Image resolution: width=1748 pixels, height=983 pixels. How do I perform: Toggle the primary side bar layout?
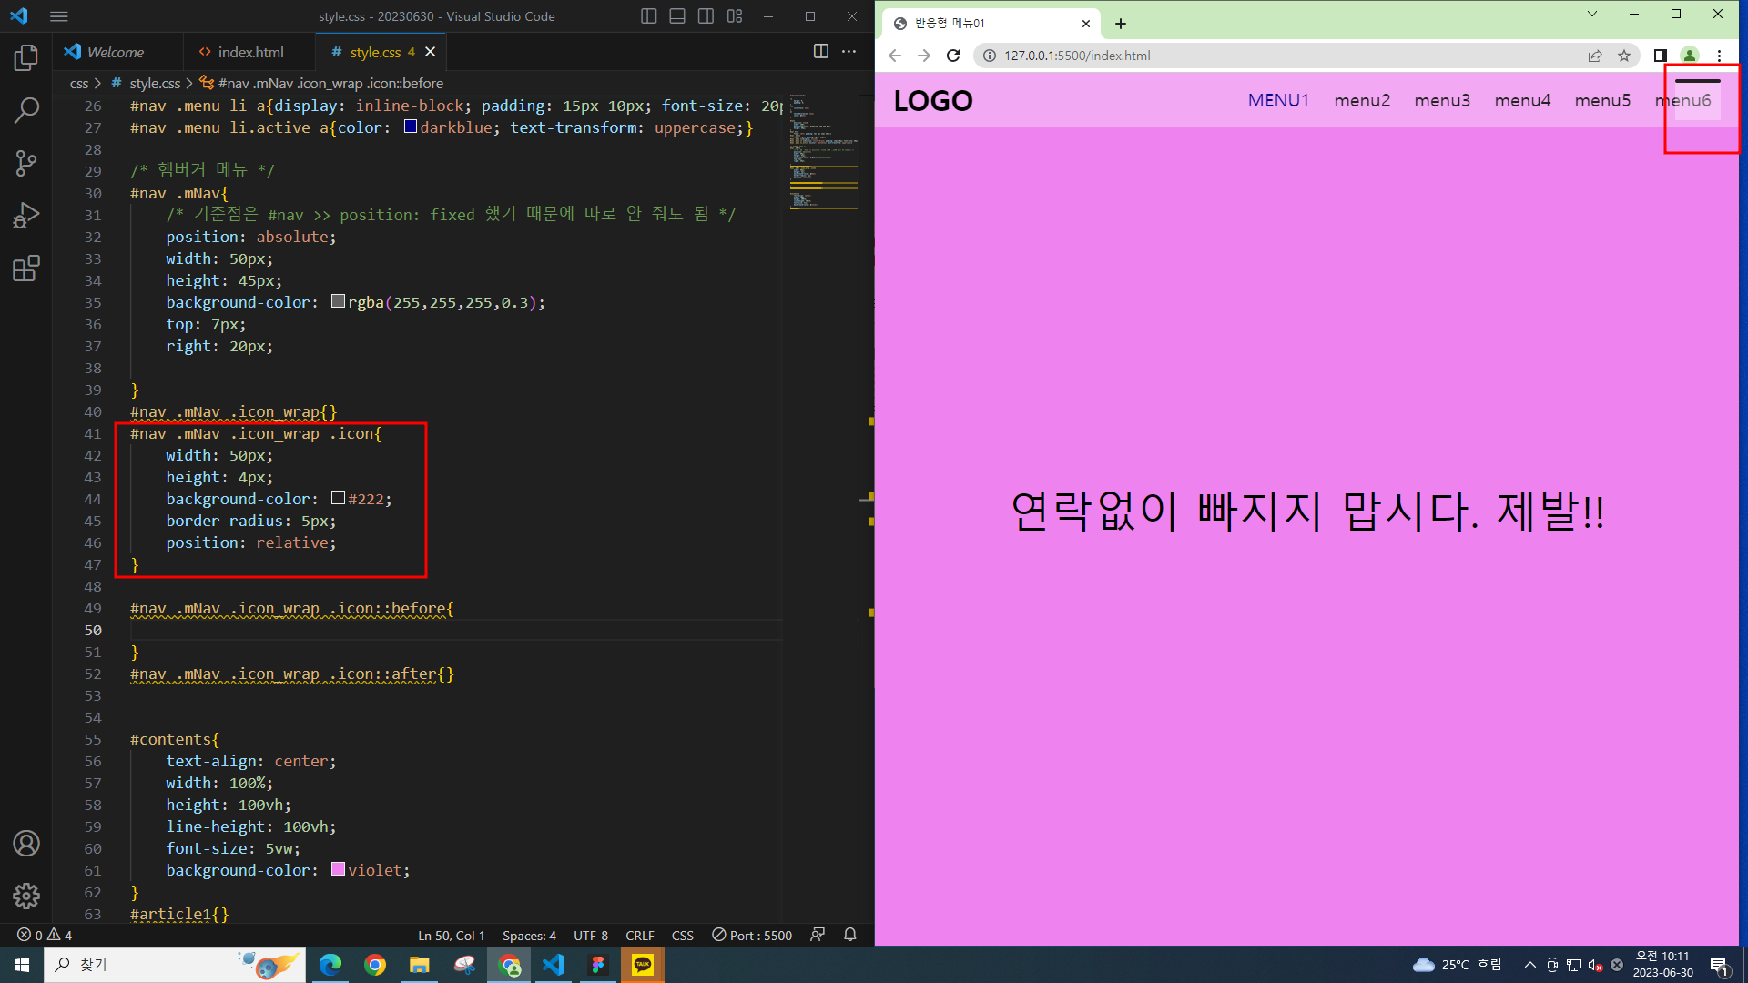tap(648, 16)
